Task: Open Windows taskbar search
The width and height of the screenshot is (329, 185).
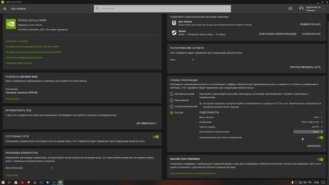Action: tap(9, 182)
